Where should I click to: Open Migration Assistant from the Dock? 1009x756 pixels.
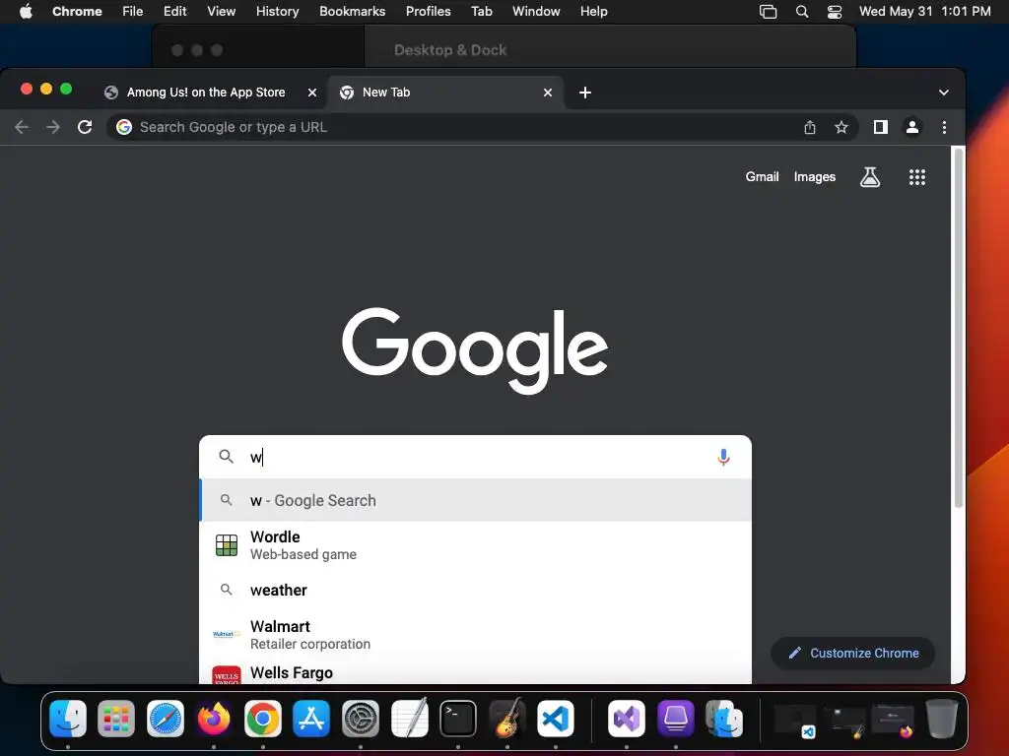724,718
